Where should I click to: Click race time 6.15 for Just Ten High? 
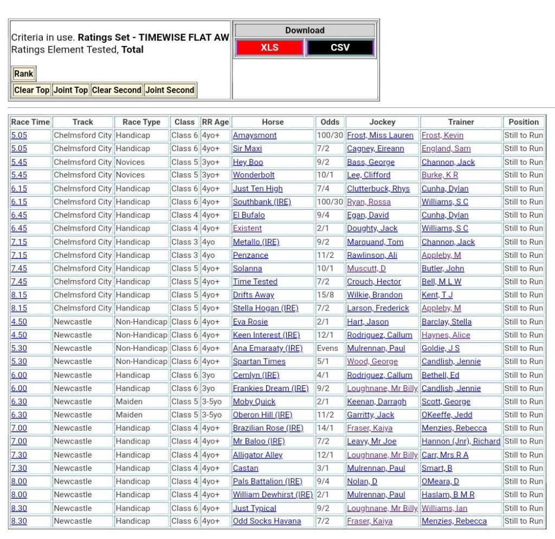click(19, 189)
